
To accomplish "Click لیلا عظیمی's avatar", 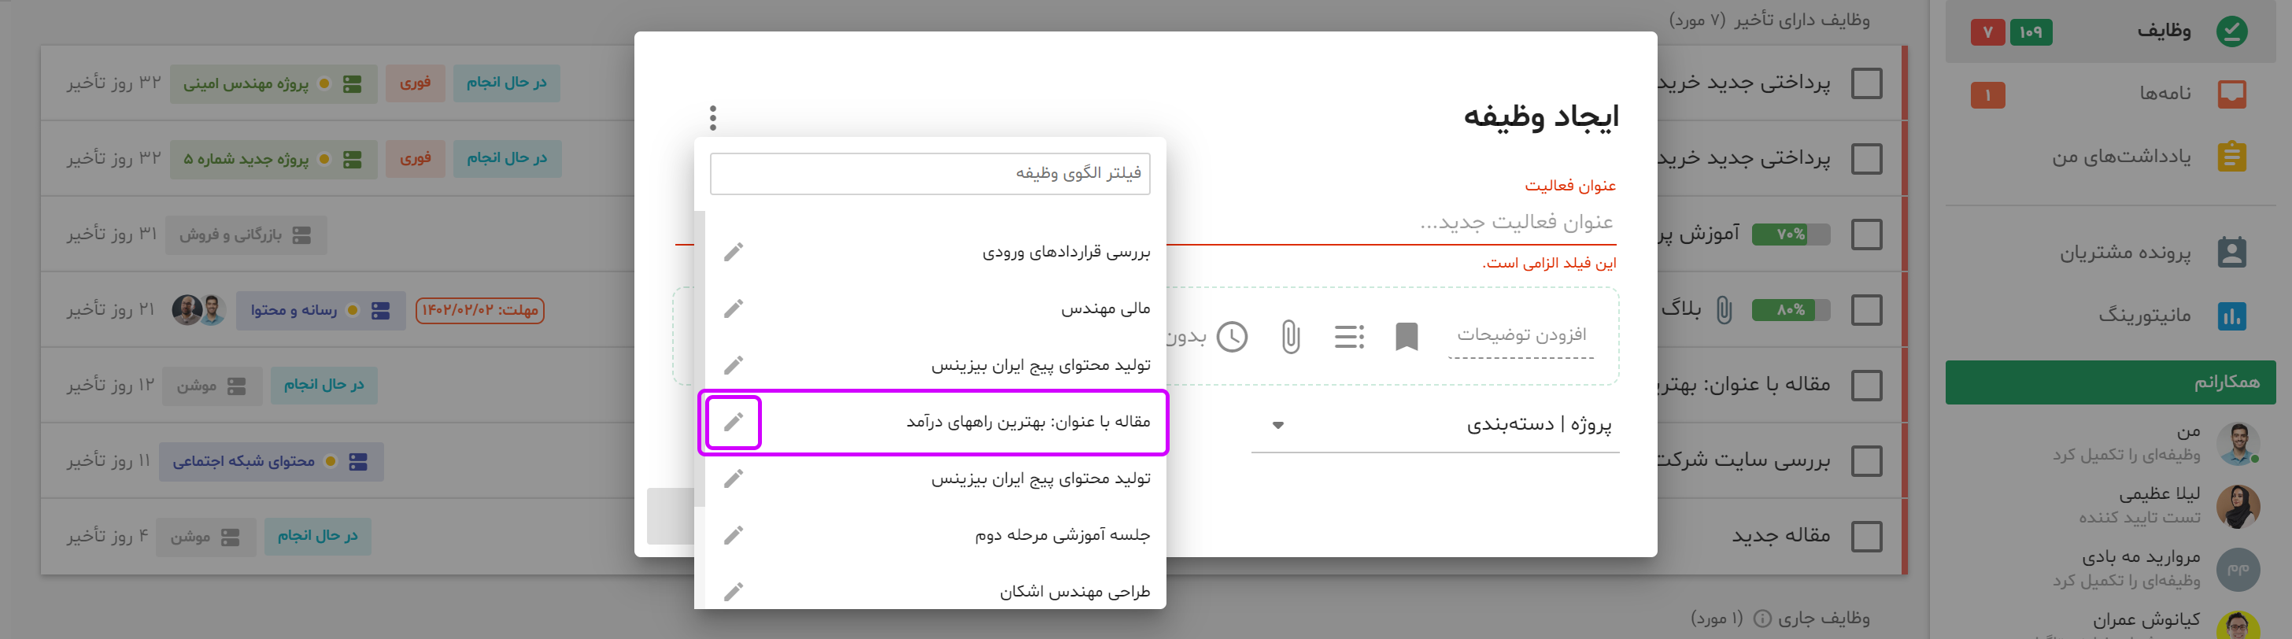I will point(2238,506).
